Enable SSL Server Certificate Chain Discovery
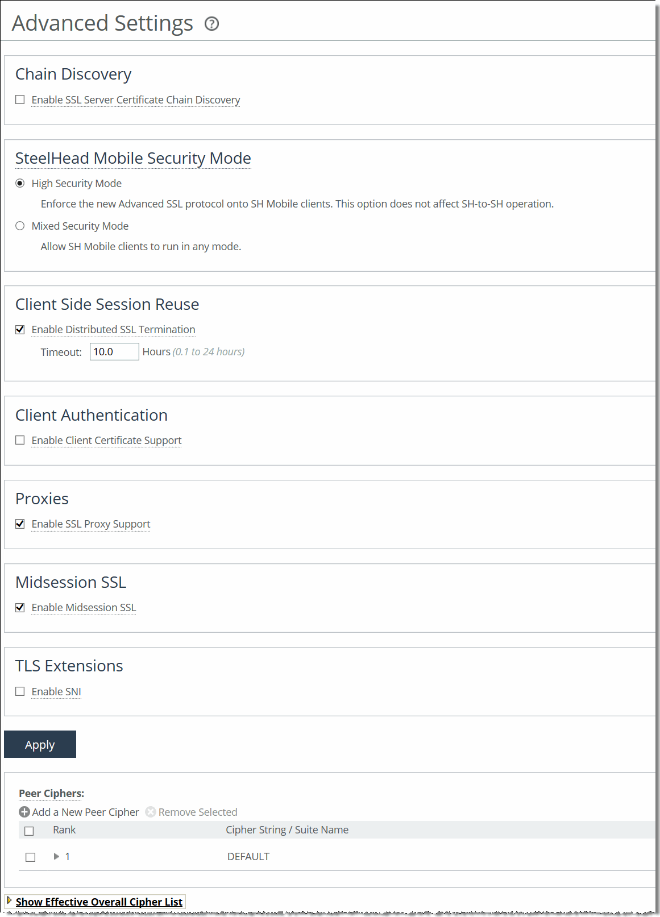The height and width of the screenshot is (917, 660). click(x=20, y=99)
